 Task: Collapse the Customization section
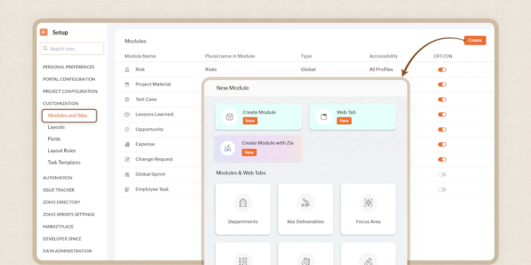click(61, 104)
